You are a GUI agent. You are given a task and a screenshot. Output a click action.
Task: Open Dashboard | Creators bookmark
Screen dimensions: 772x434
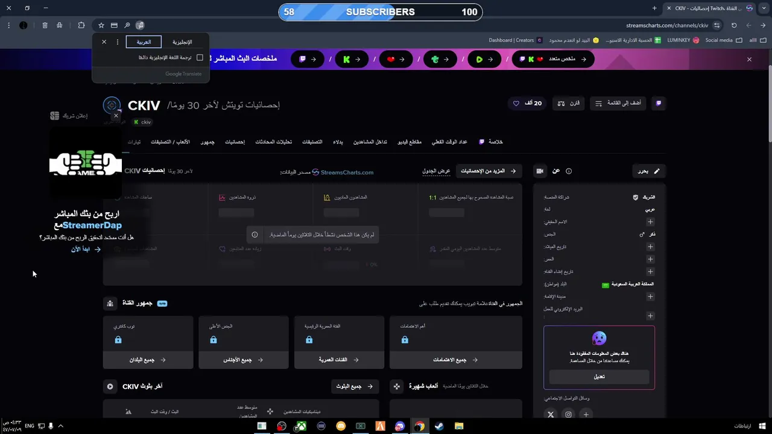511,40
